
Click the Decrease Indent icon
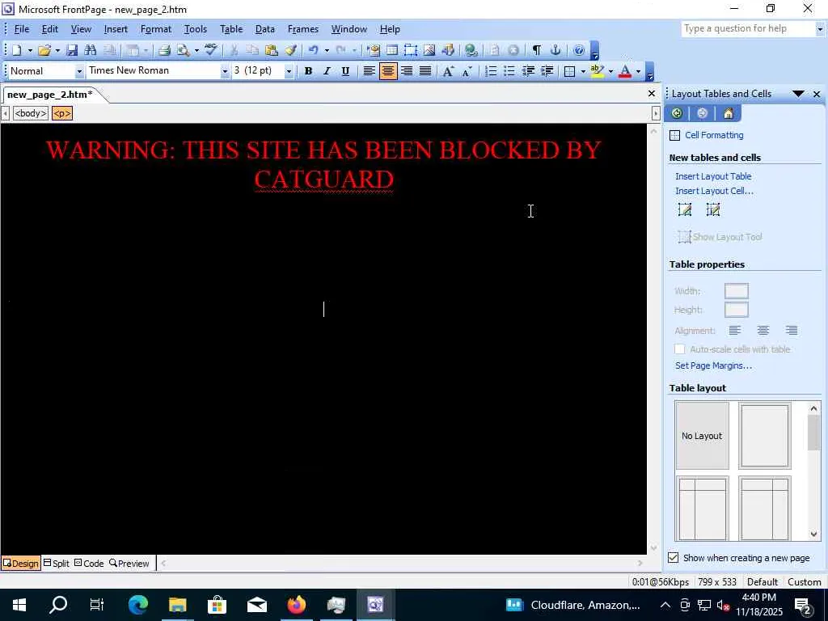pyautogui.click(x=528, y=71)
